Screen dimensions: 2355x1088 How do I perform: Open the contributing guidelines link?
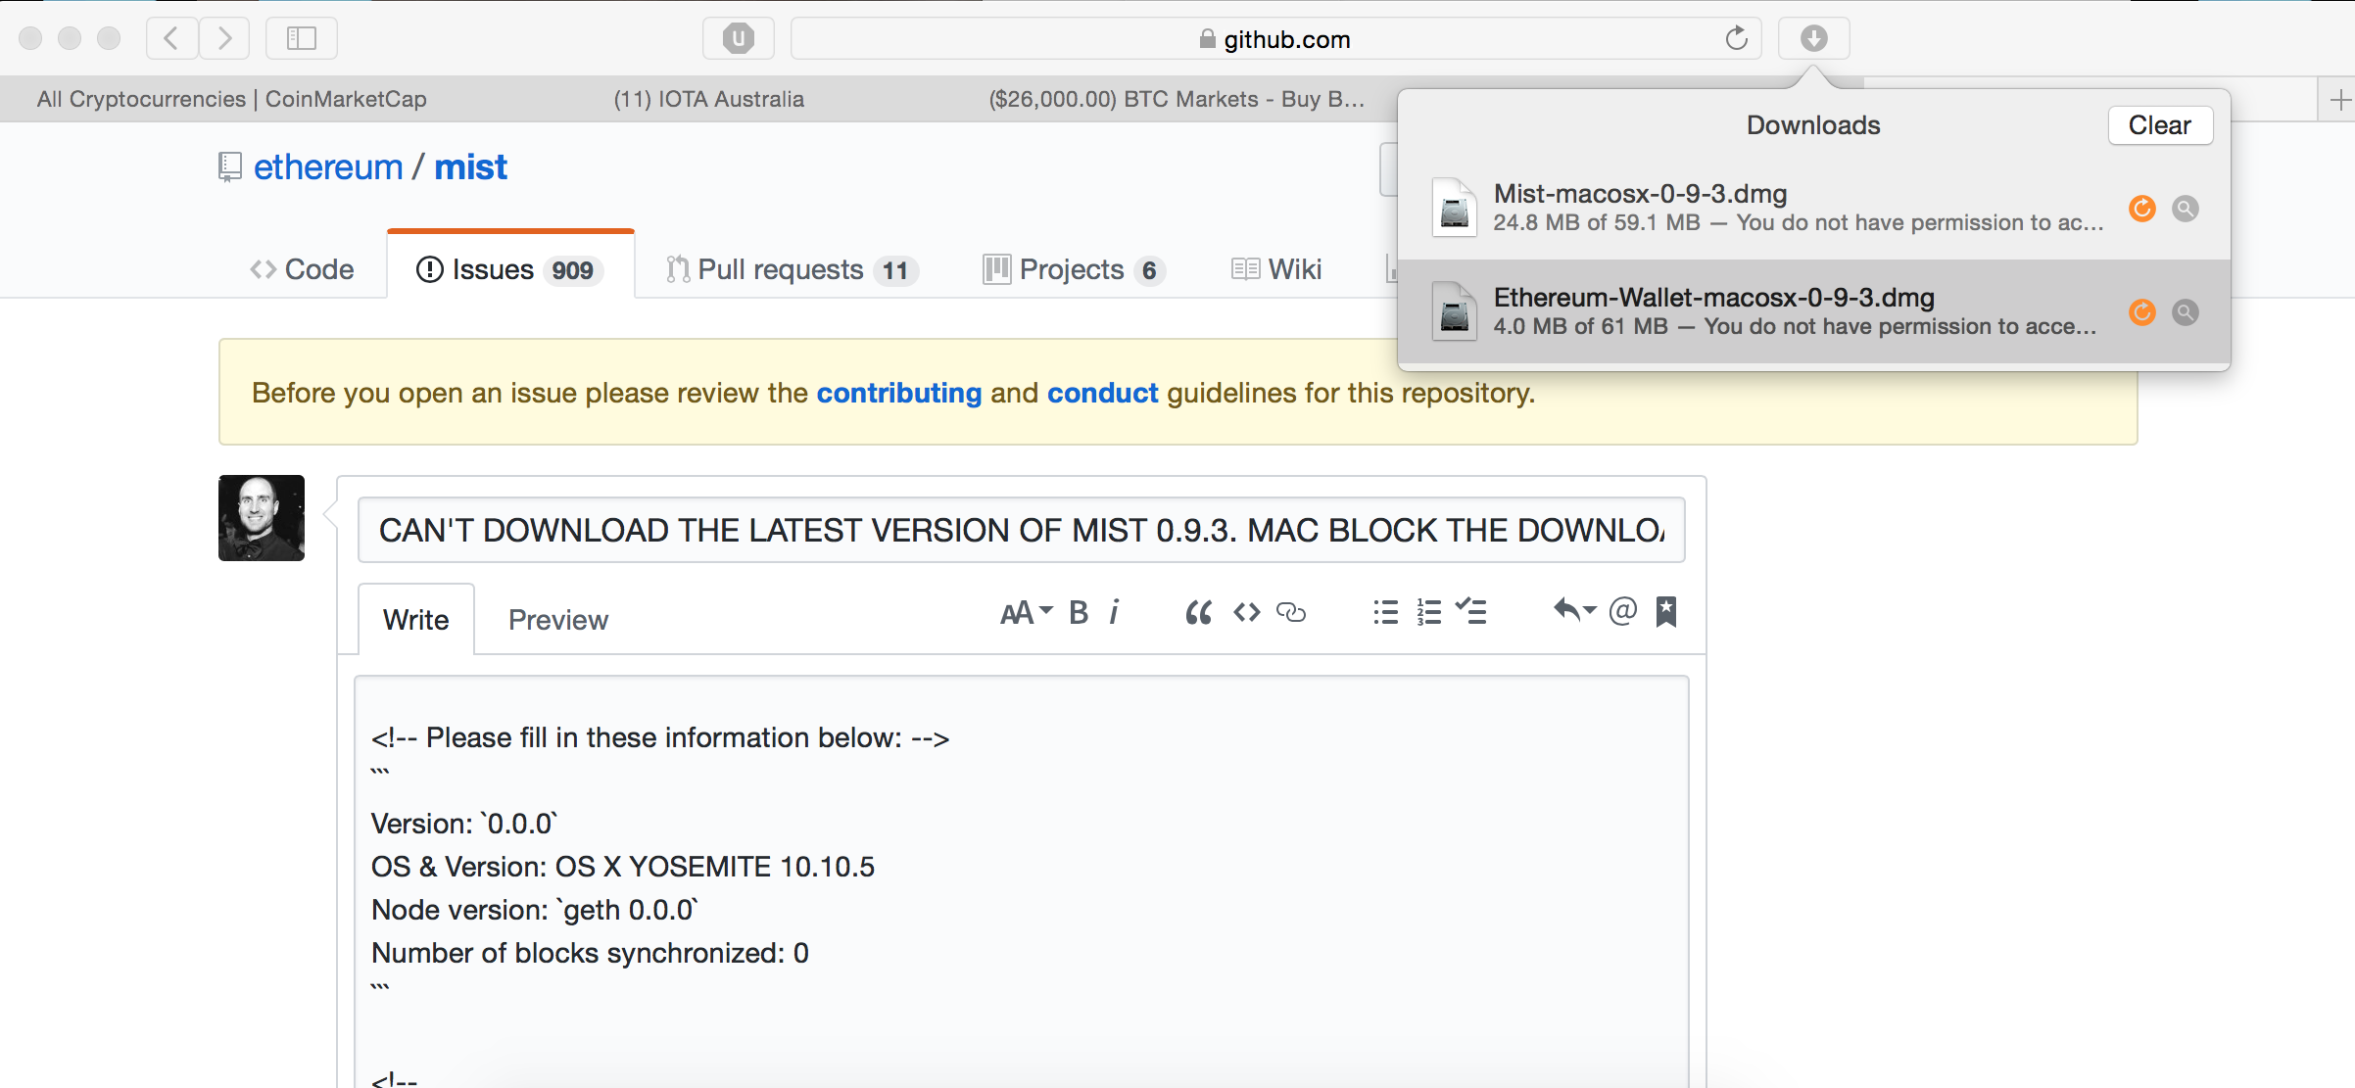(899, 393)
